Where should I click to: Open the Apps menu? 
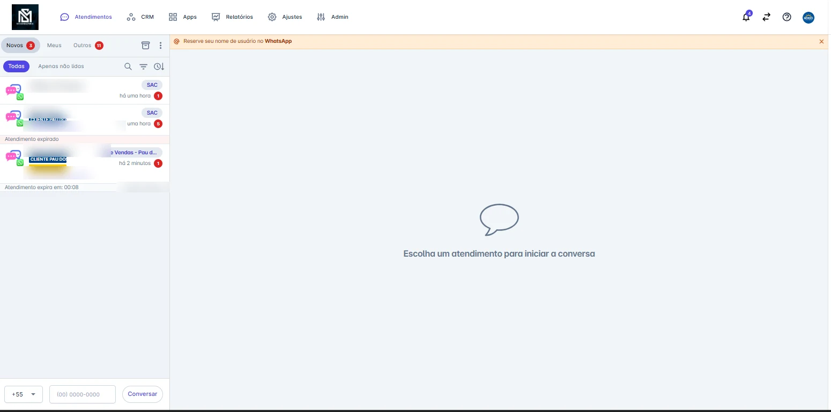tap(183, 17)
